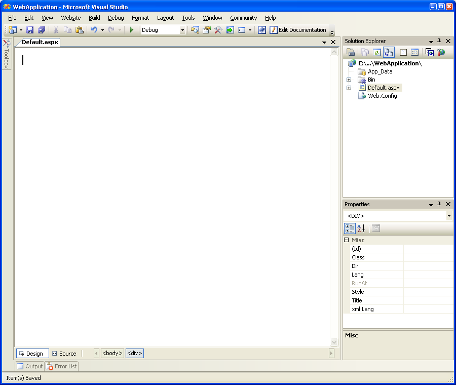Toggle Nest Related Files in Solution Explorer
The height and width of the screenshot is (385, 456).
(389, 52)
